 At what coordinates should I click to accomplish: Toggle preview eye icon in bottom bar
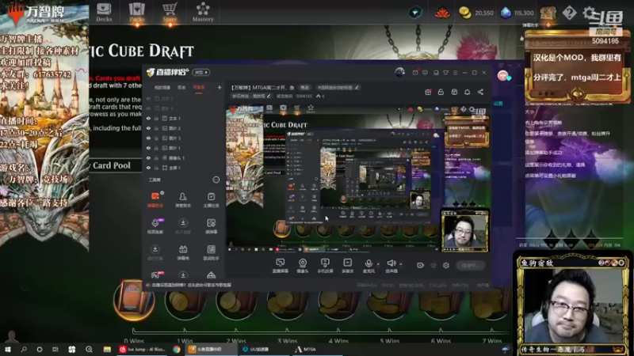[x=433, y=265]
